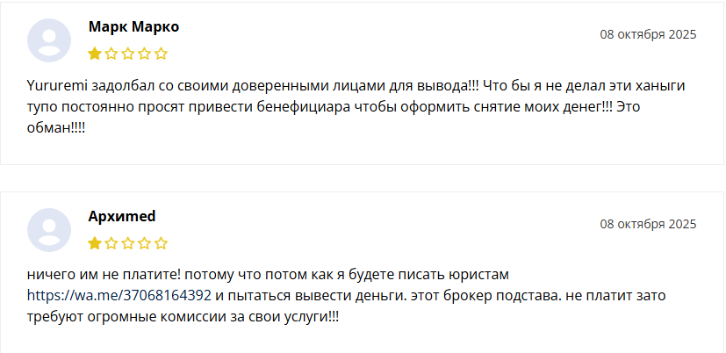Click the second star in Архимеd's rating
The image size is (726, 353).
111,243
